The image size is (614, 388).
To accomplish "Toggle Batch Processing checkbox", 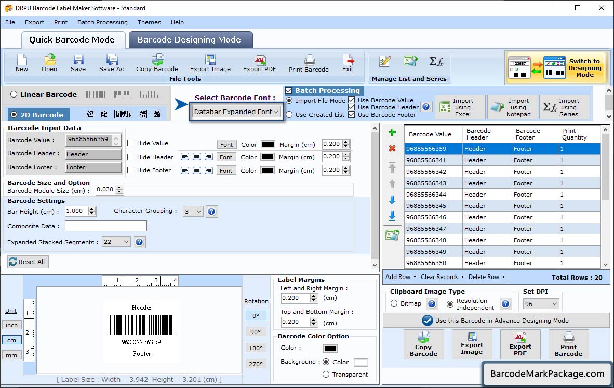I will tap(289, 90).
